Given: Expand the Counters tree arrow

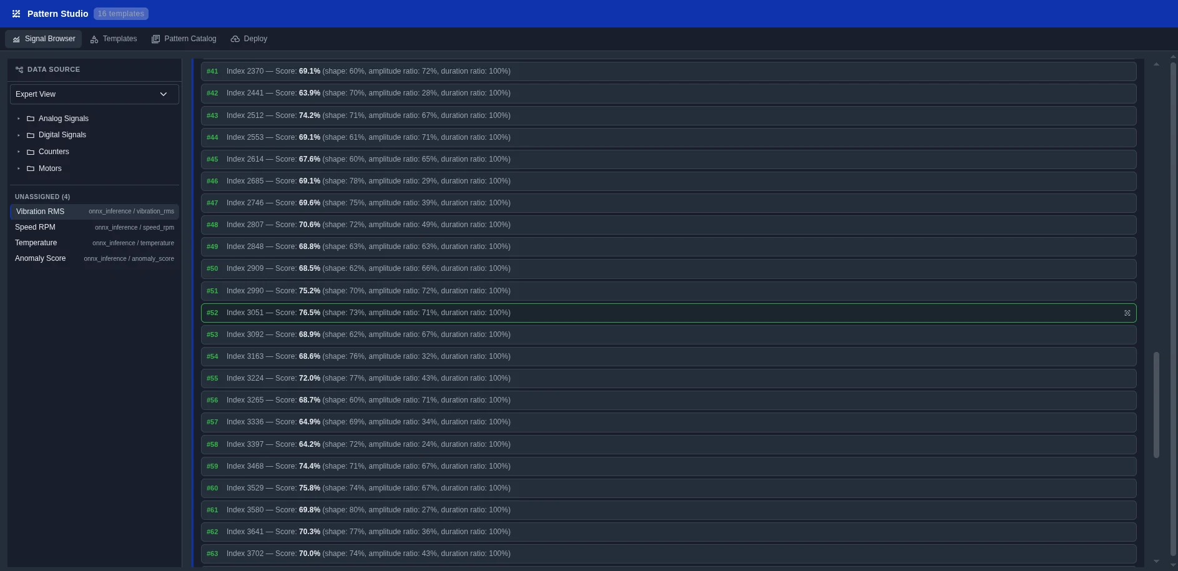Looking at the screenshot, I should pos(19,152).
